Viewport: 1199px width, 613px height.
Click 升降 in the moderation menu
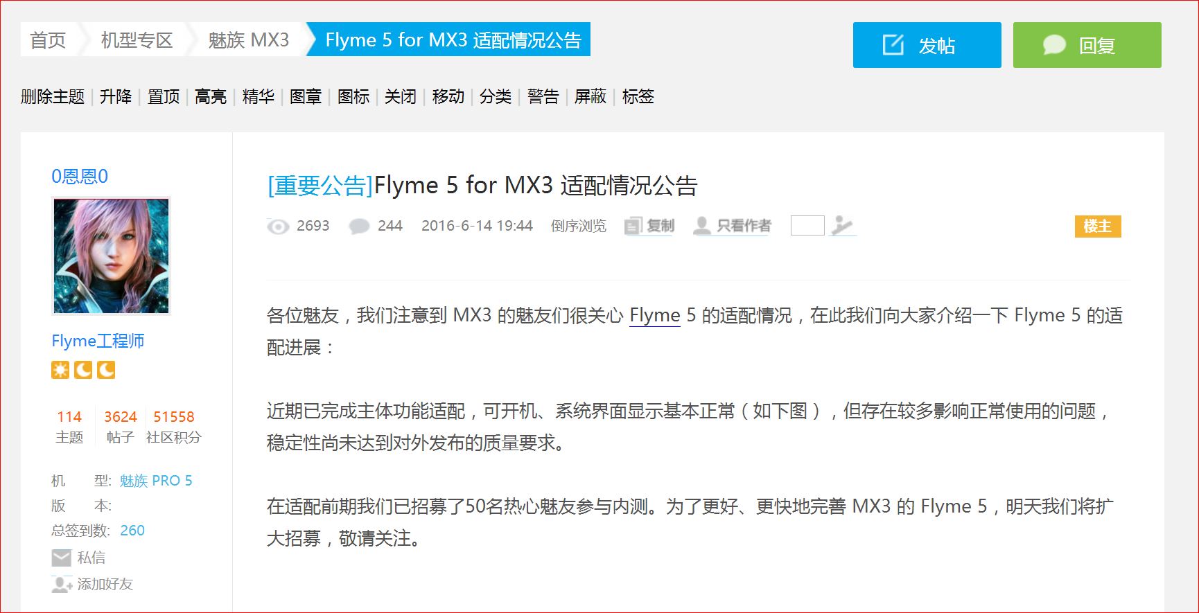[x=116, y=96]
